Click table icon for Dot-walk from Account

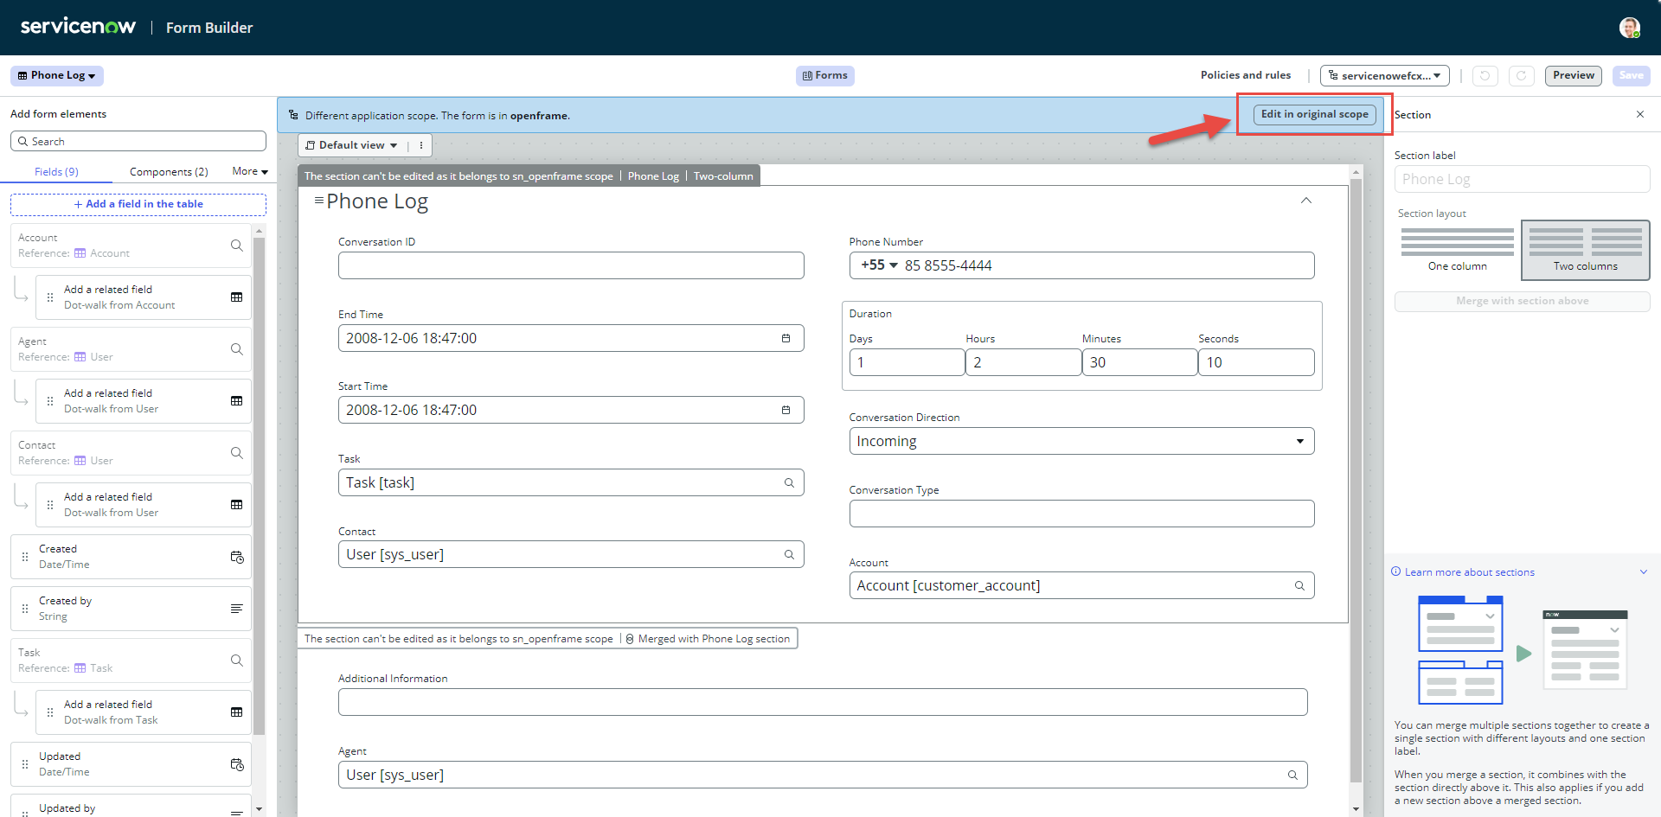coord(236,297)
